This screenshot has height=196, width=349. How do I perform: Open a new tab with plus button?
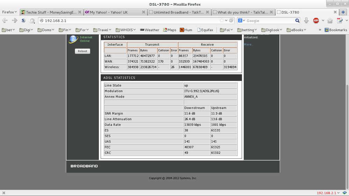coord(343,12)
